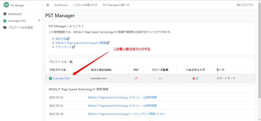Select プロファイルを追加 in the sidebar
The height and width of the screenshot is (121, 261).
pyautogui.click(x=20, y=27)
